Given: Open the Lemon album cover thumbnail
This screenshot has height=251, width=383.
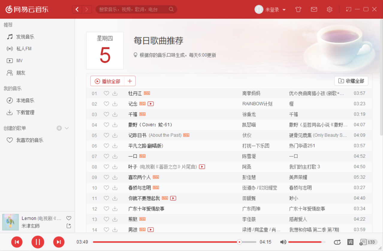Looking at the screenshot, I should [x=10, y=222].
